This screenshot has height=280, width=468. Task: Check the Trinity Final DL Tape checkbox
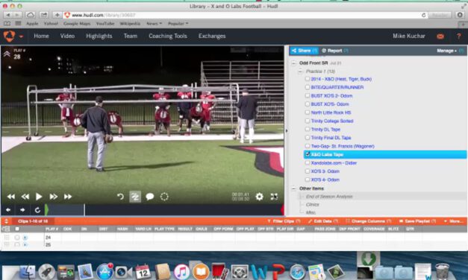tap(307, 138)
